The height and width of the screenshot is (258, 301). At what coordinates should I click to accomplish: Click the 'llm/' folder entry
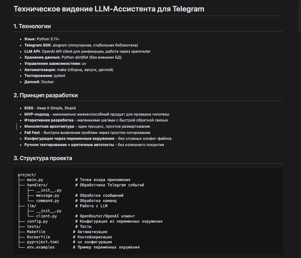pyautogui.click(x=31, y=206)
